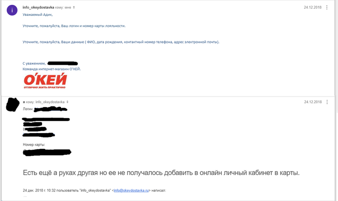Screen dimensions: 338x201
Task: Click the sender name 'я' in the reply
Action: click(24, 102)
